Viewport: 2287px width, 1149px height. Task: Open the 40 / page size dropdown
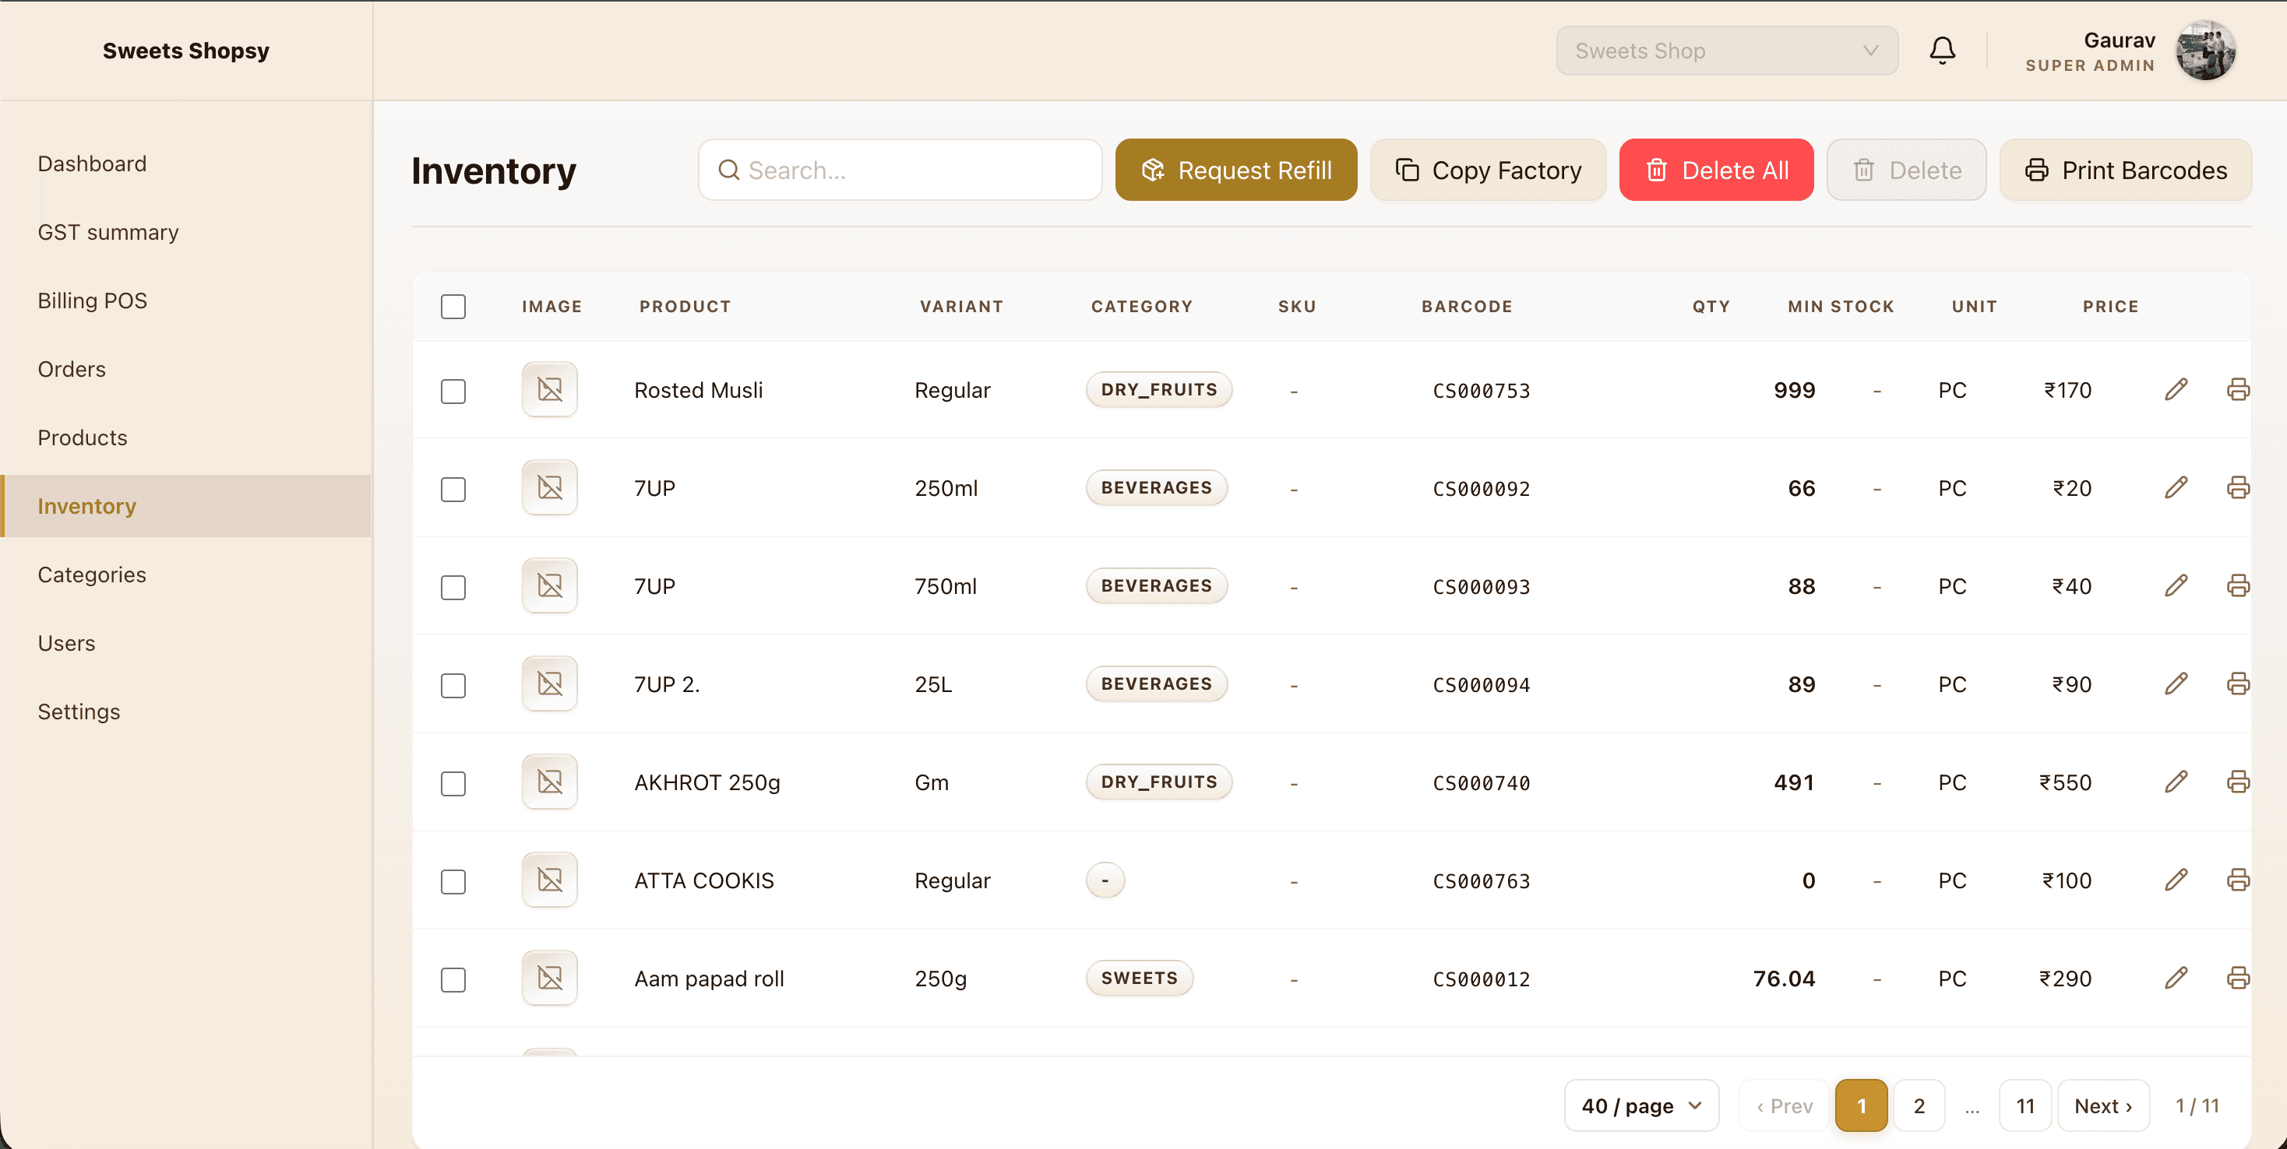(1640, 1105)
